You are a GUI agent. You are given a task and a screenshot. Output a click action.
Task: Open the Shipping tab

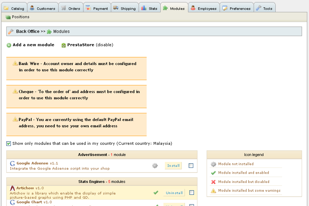point(125,7)
